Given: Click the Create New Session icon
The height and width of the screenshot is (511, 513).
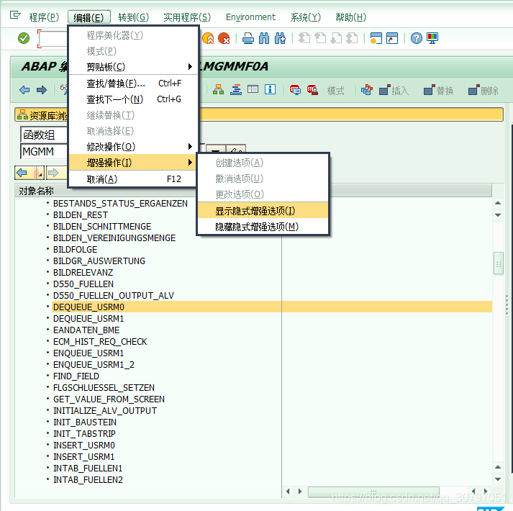Looking at the screenshot, I should 376,38.
